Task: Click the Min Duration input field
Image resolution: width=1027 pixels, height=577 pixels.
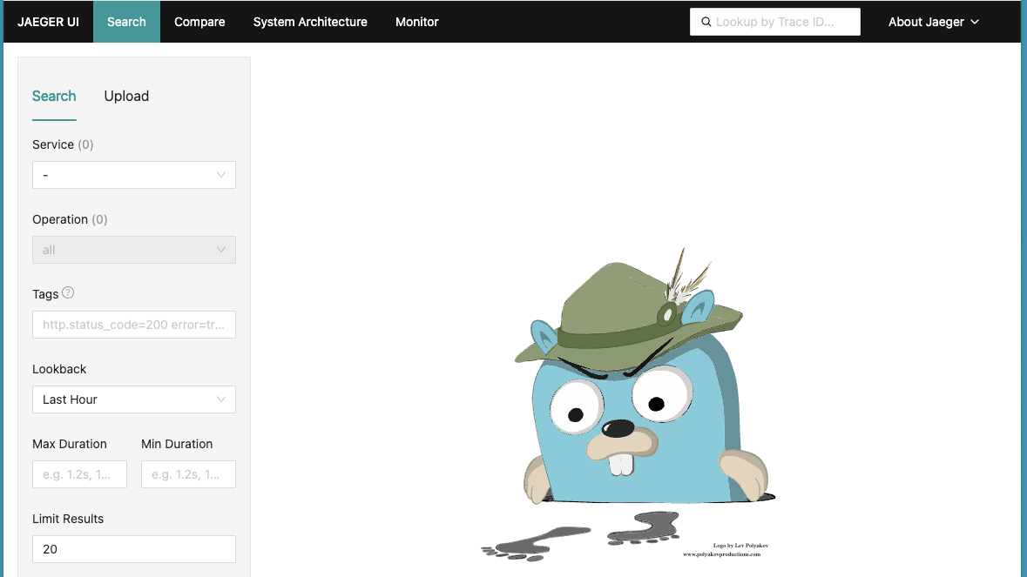Action: [x=188, y=474]
